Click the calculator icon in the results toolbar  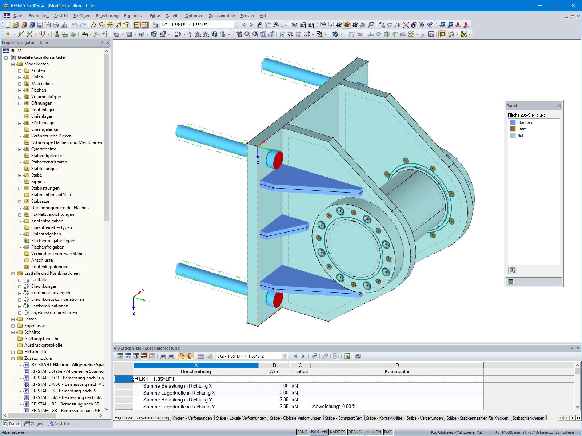(x=358, y=356)
